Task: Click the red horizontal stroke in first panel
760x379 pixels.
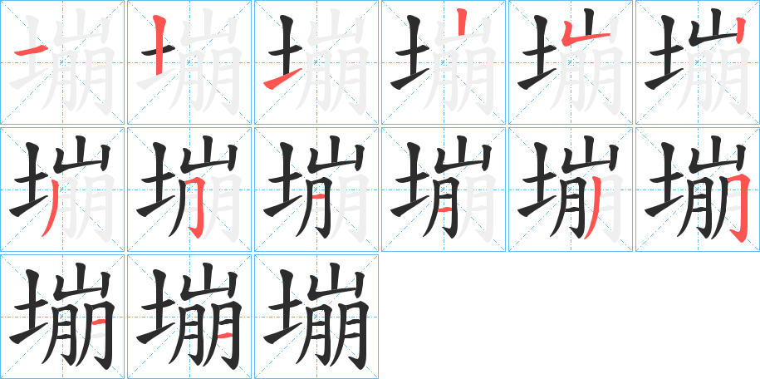Action: click(30, 51)
